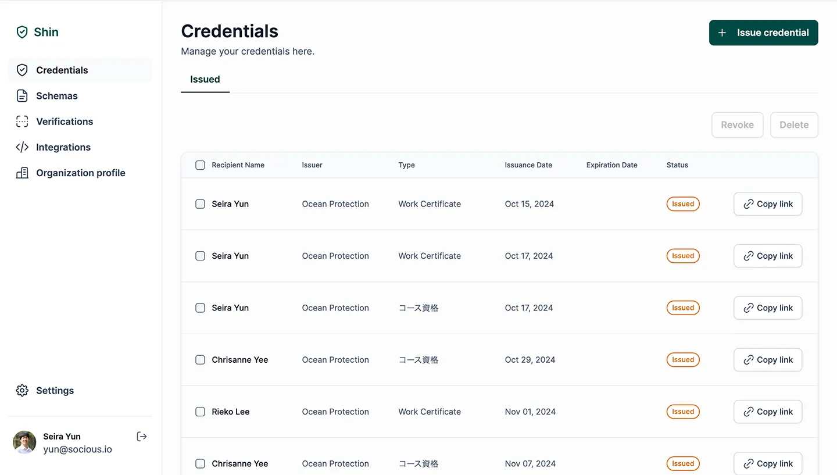This screenshot has width=837, height=475.
Task: Copy link for Rieko Lee's credential
Action: point(768,411)
